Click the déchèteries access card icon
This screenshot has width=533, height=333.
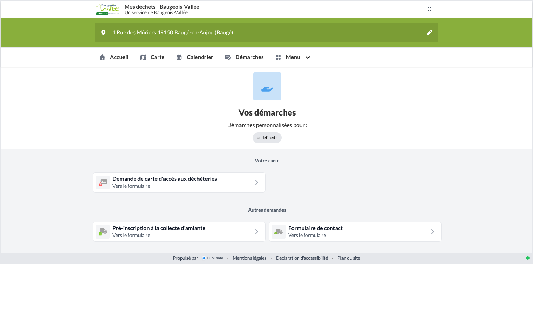(103, 182)
